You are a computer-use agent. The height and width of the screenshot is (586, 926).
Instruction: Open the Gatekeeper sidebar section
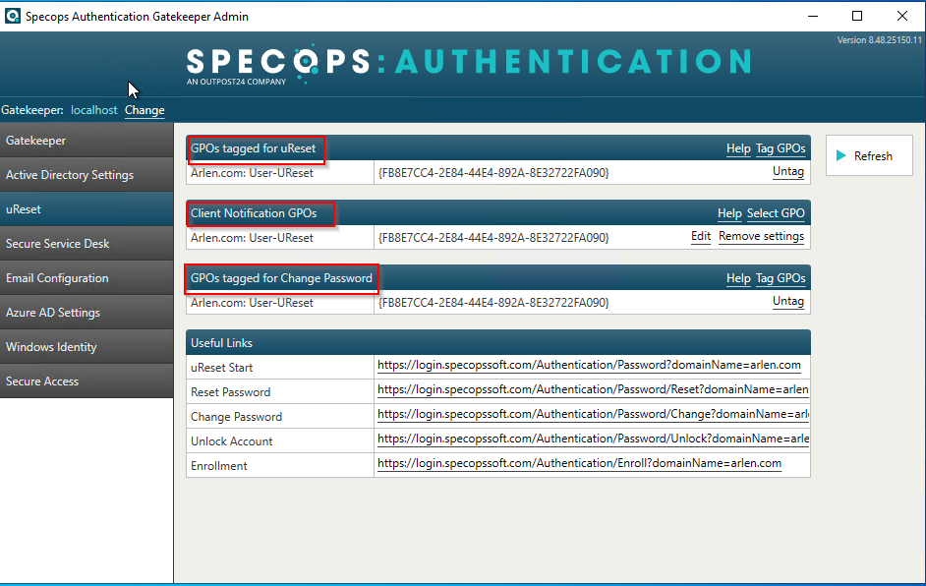click(87, 141)
